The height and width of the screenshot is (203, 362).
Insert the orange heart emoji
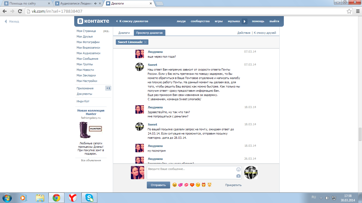pyautogui.click(x=192, y=185)
